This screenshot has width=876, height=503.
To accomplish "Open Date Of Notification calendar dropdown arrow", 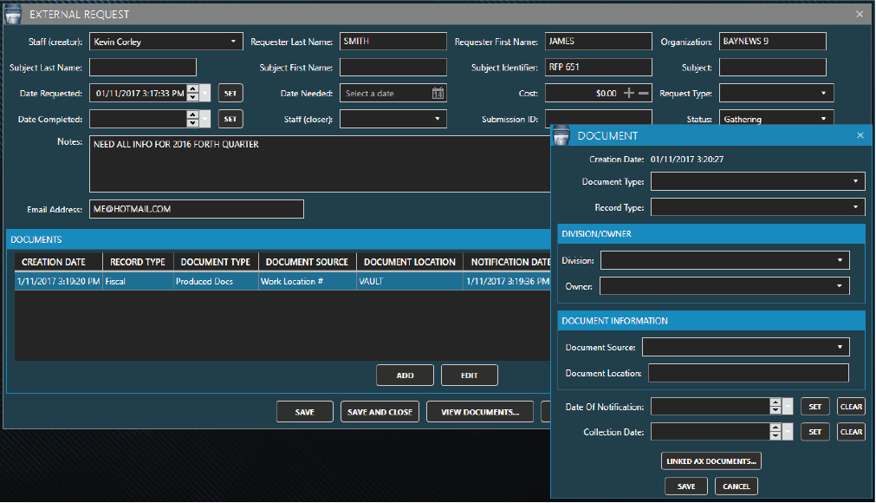I will pyautogui.click(x=788, y=407).
